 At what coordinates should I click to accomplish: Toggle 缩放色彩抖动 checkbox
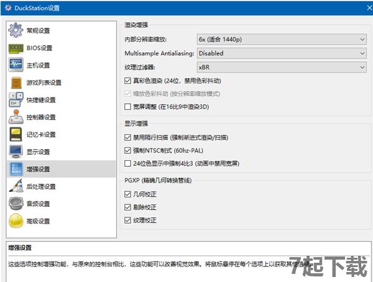[x=127, y=94]
